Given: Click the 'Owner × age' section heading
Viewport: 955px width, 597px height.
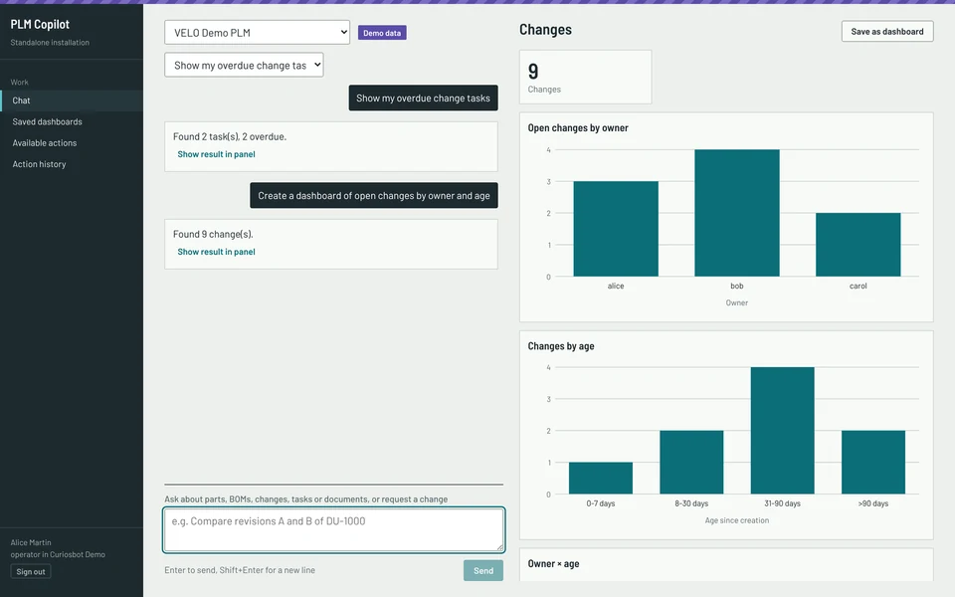Looking at the screenshot, I should [554, 564].
